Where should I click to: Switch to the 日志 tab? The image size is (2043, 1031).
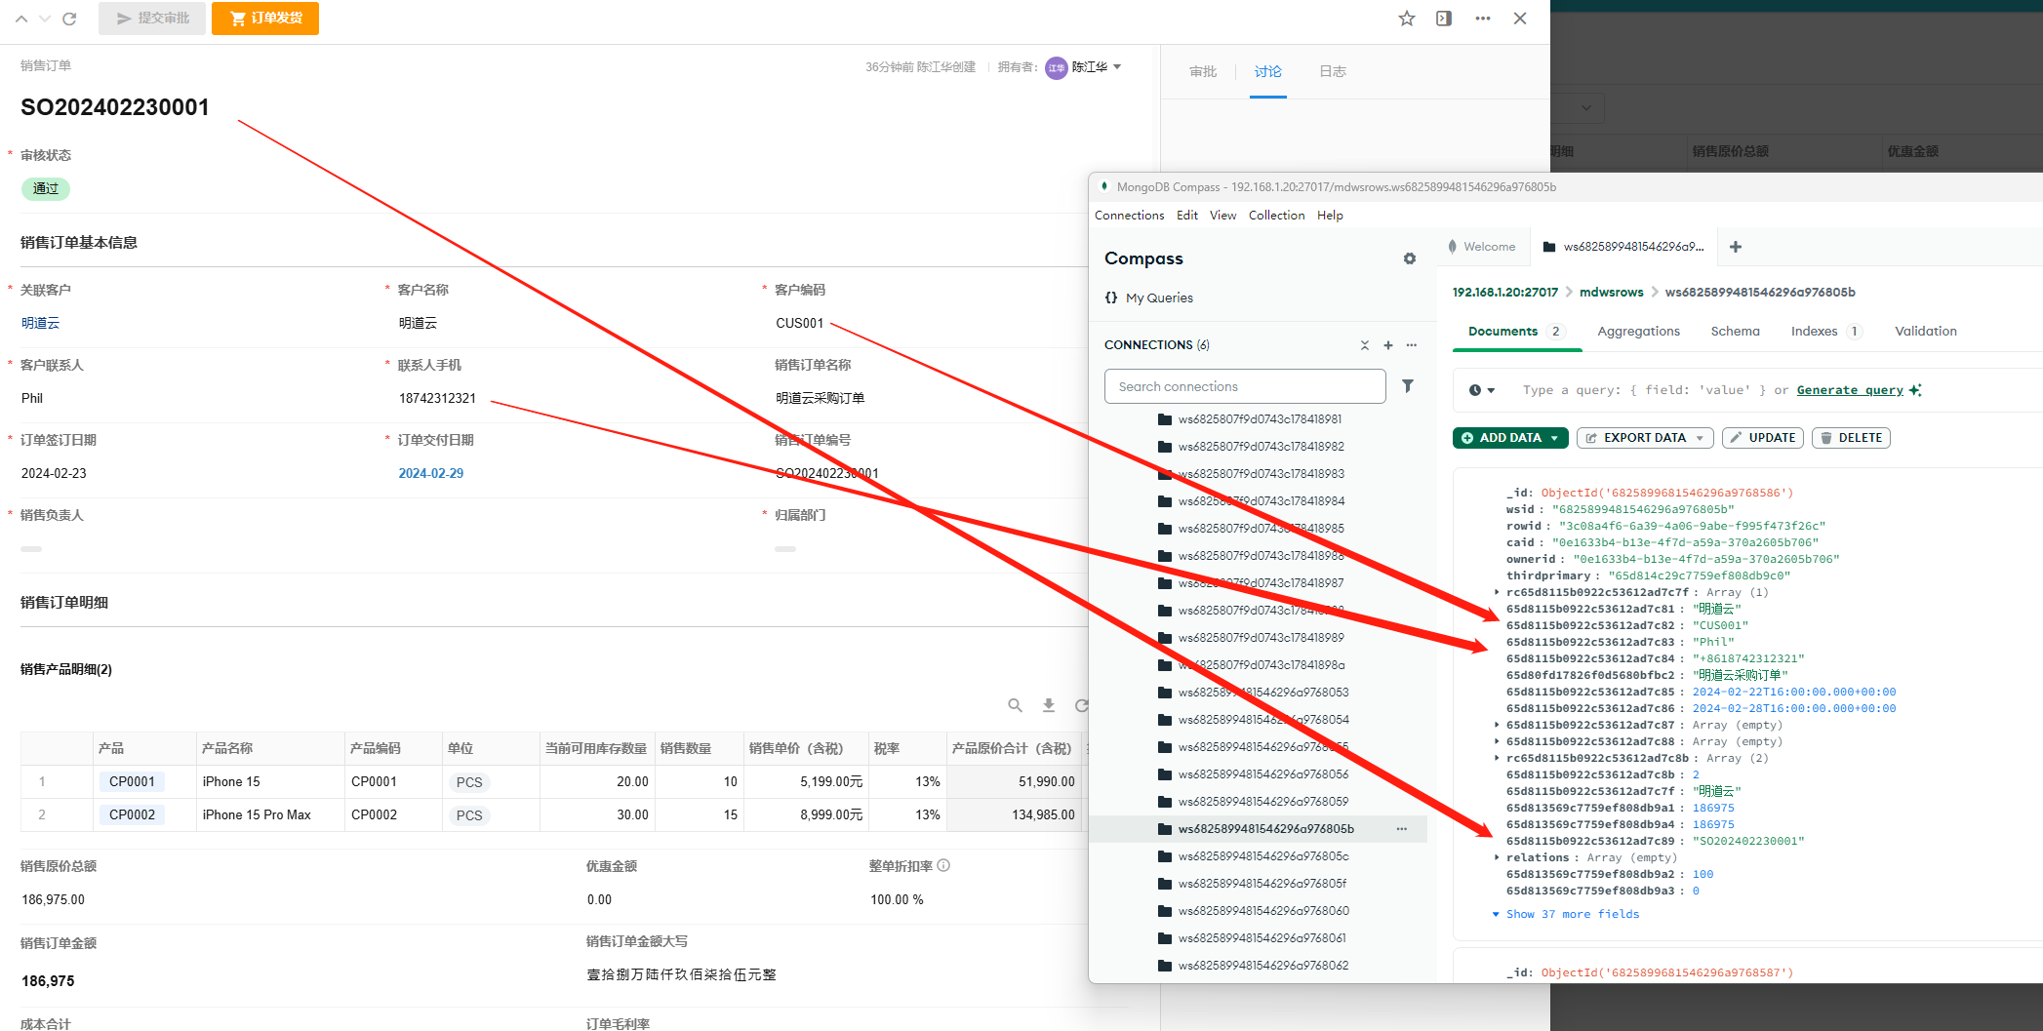(1332, 71)
